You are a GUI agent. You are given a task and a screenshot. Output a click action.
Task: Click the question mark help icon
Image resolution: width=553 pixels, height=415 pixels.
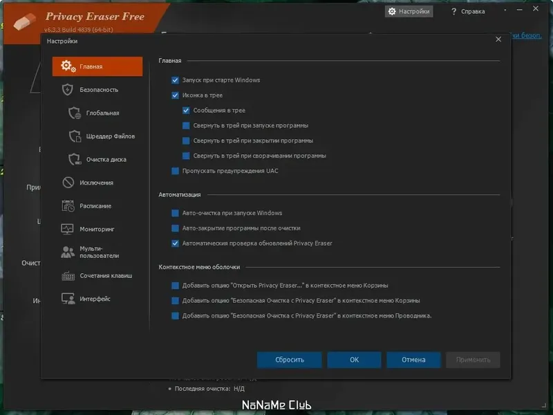pos(453,11)
